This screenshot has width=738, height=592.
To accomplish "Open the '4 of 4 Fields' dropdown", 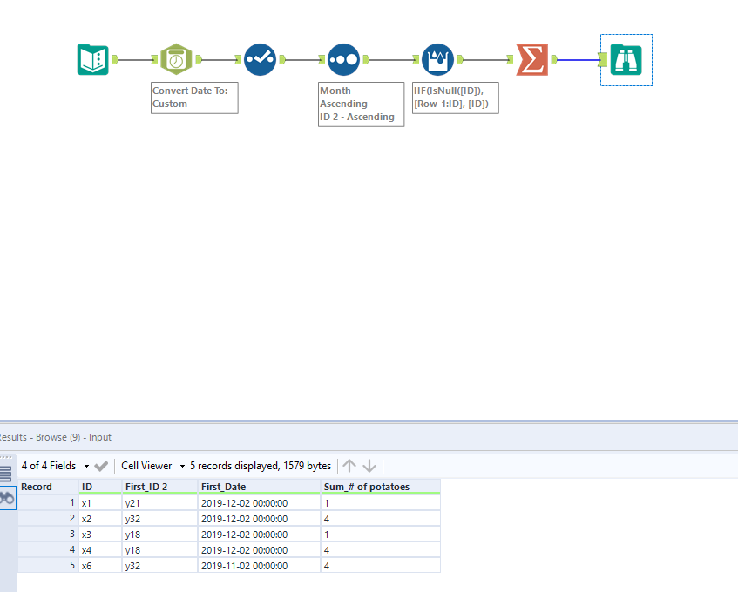I will tap(55, 466).
